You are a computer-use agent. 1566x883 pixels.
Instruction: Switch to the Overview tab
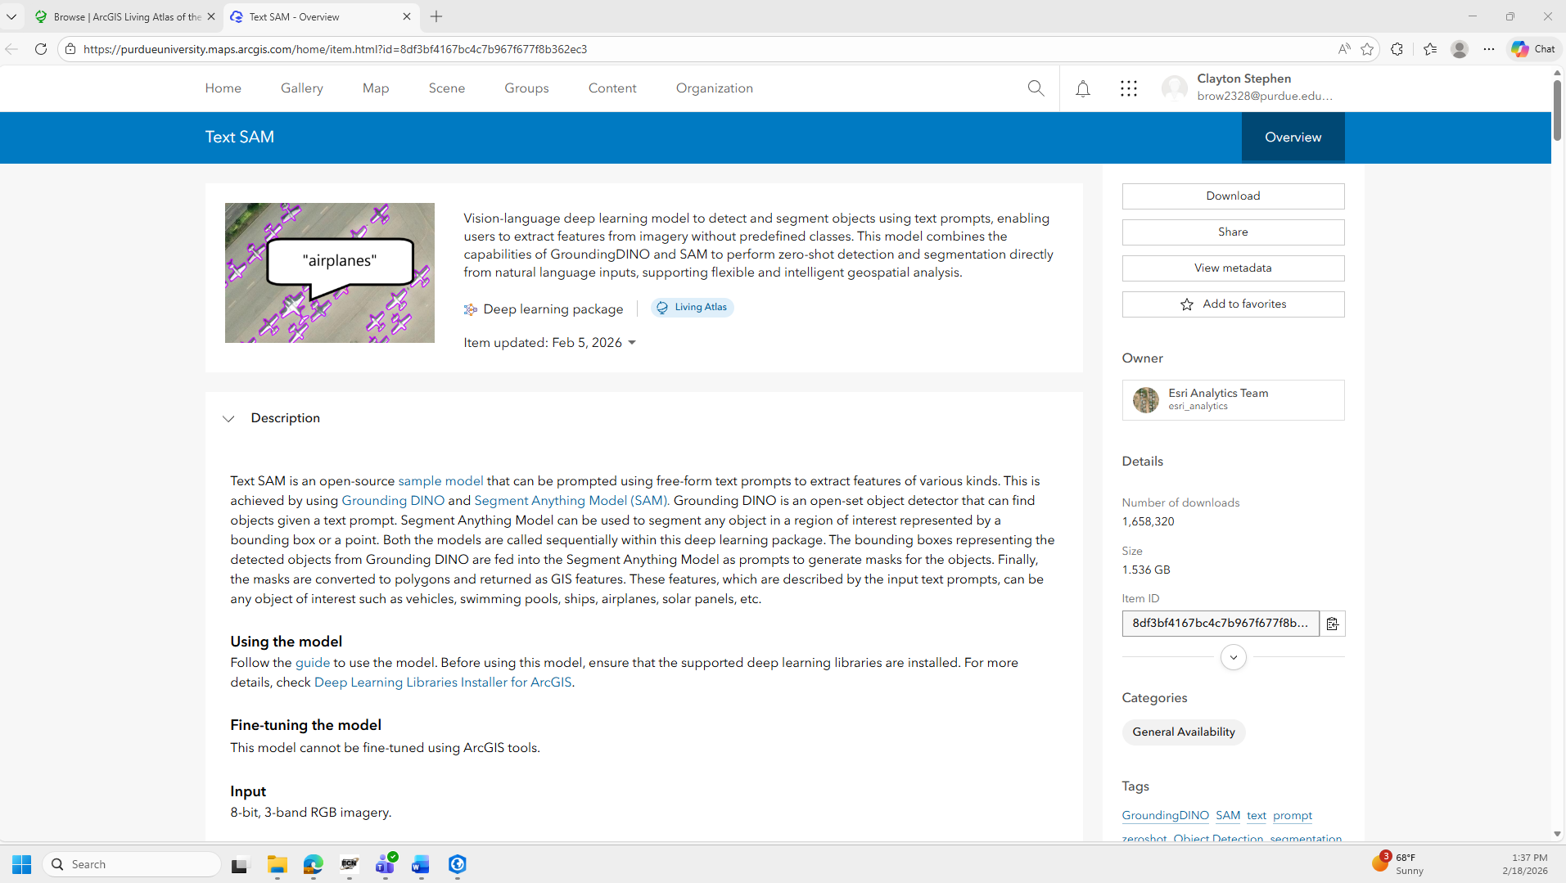click(x=1293, y=137)
